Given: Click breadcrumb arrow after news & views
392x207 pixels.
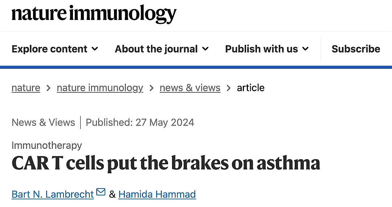Looking at the screenshot, I should tap(229, 88).
